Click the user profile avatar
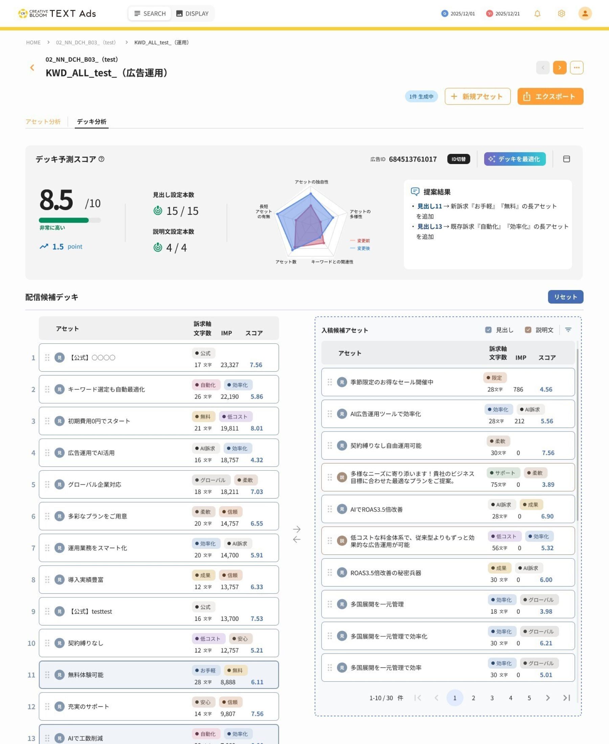609x744 pixels. tap(585, 13)
